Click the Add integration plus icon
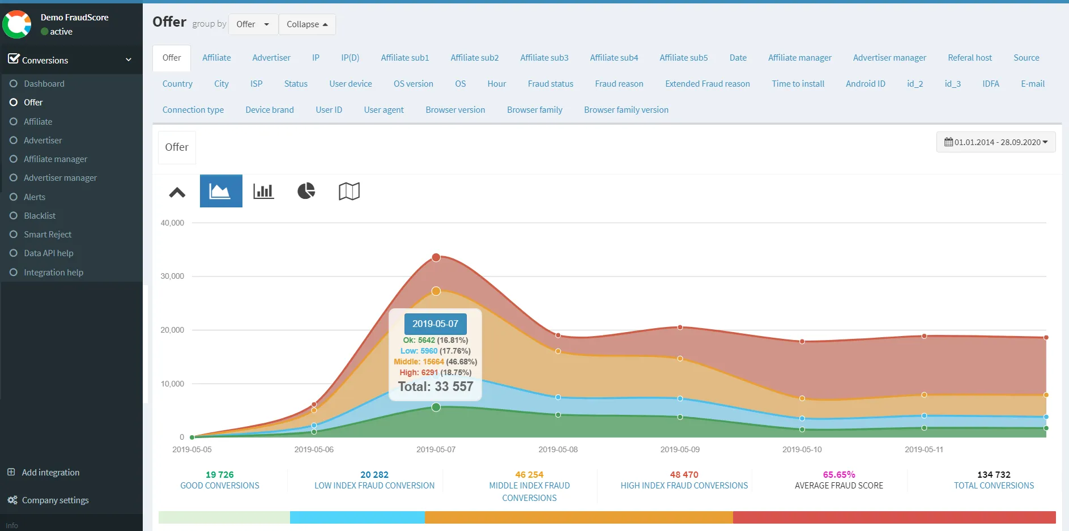 [11, 472]
